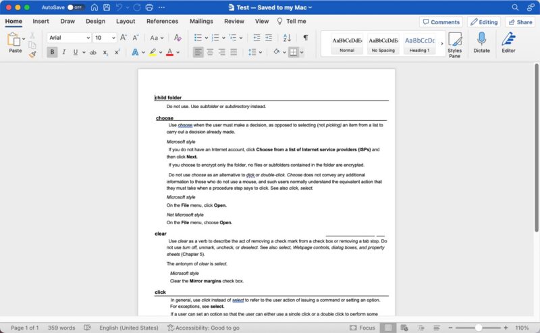Switch to Web Layout view
Screen dimensions: 540x333
click(x=404, y=328)
